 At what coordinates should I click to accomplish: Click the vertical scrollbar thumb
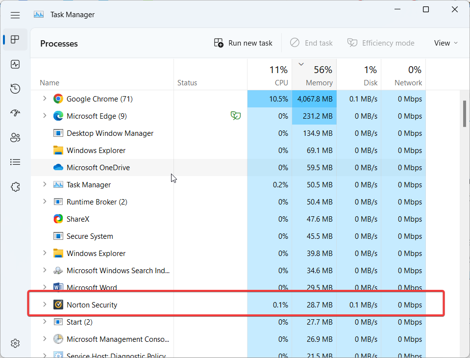click(x=464, y=114)
